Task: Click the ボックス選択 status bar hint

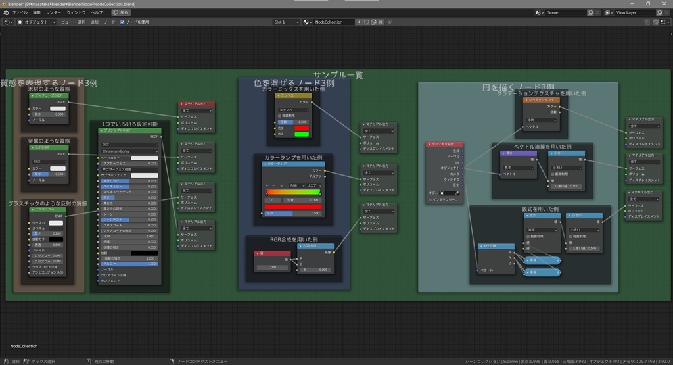Action: (43, 362)
